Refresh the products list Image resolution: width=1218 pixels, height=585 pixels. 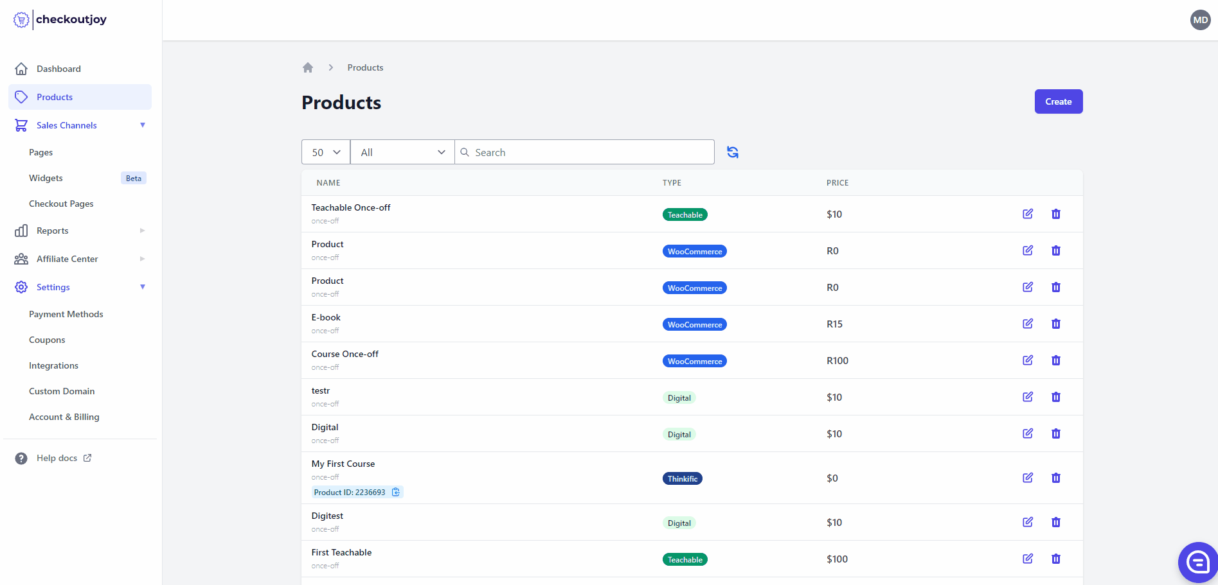click(732, 152)
